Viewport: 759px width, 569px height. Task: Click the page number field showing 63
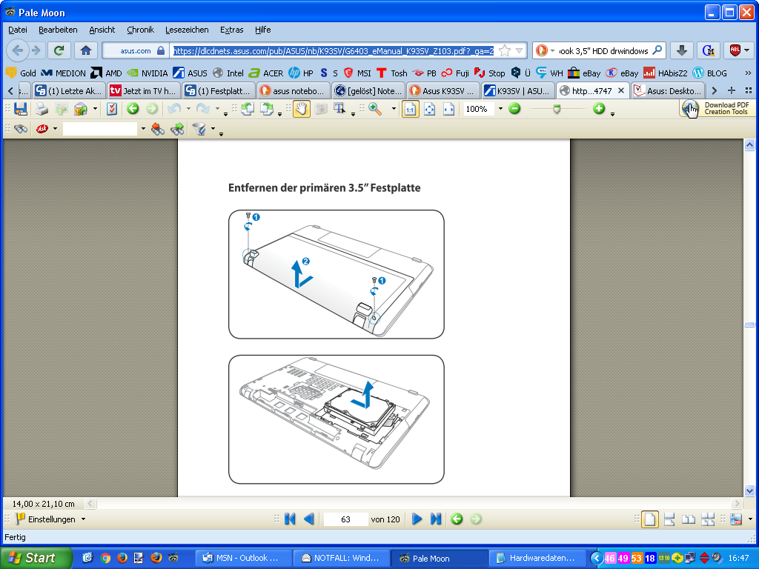tap(345, 519)
